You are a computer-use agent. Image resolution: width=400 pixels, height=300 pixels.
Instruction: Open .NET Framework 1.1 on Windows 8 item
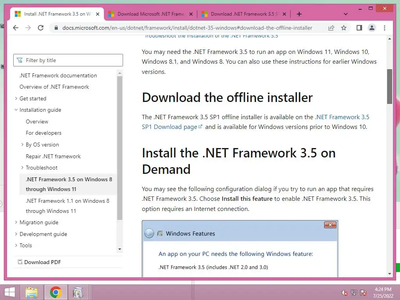pyautogui.click(x=68, y=206)
